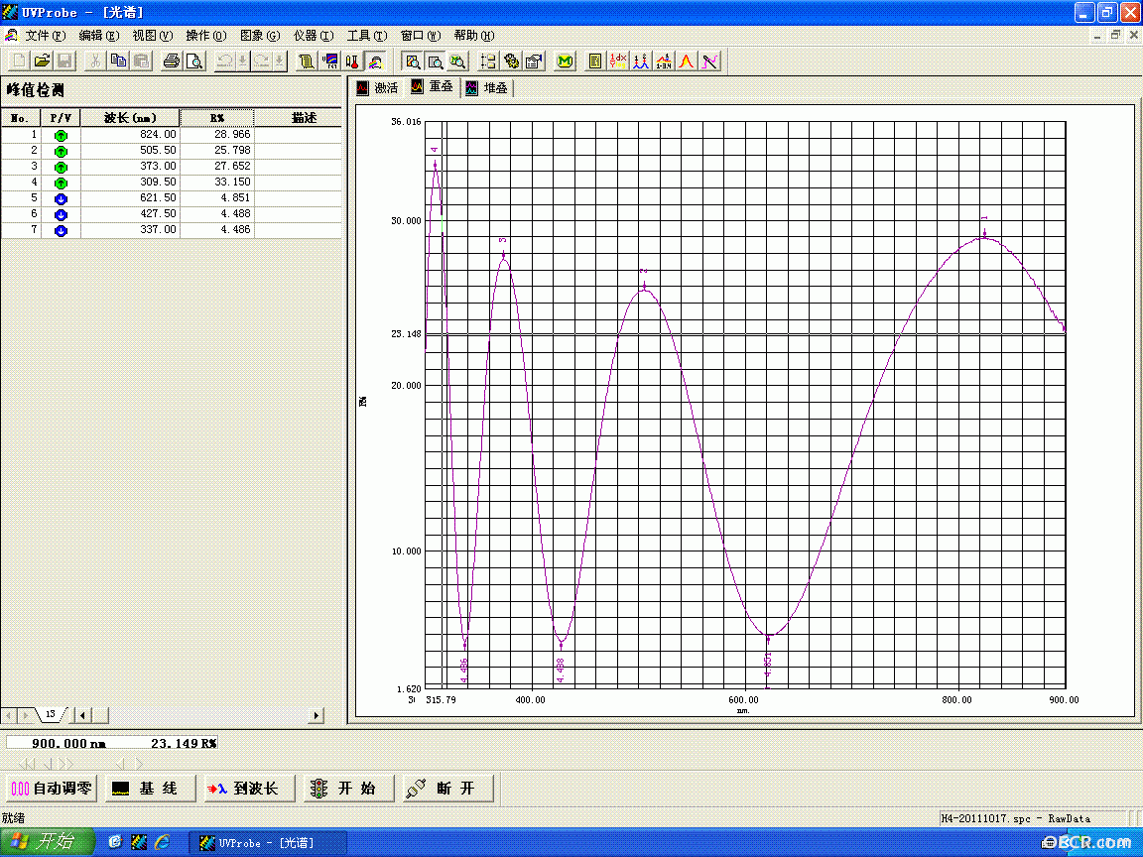
Task: Switch to the 堆叠 graph tab
Action: (487, 88)
